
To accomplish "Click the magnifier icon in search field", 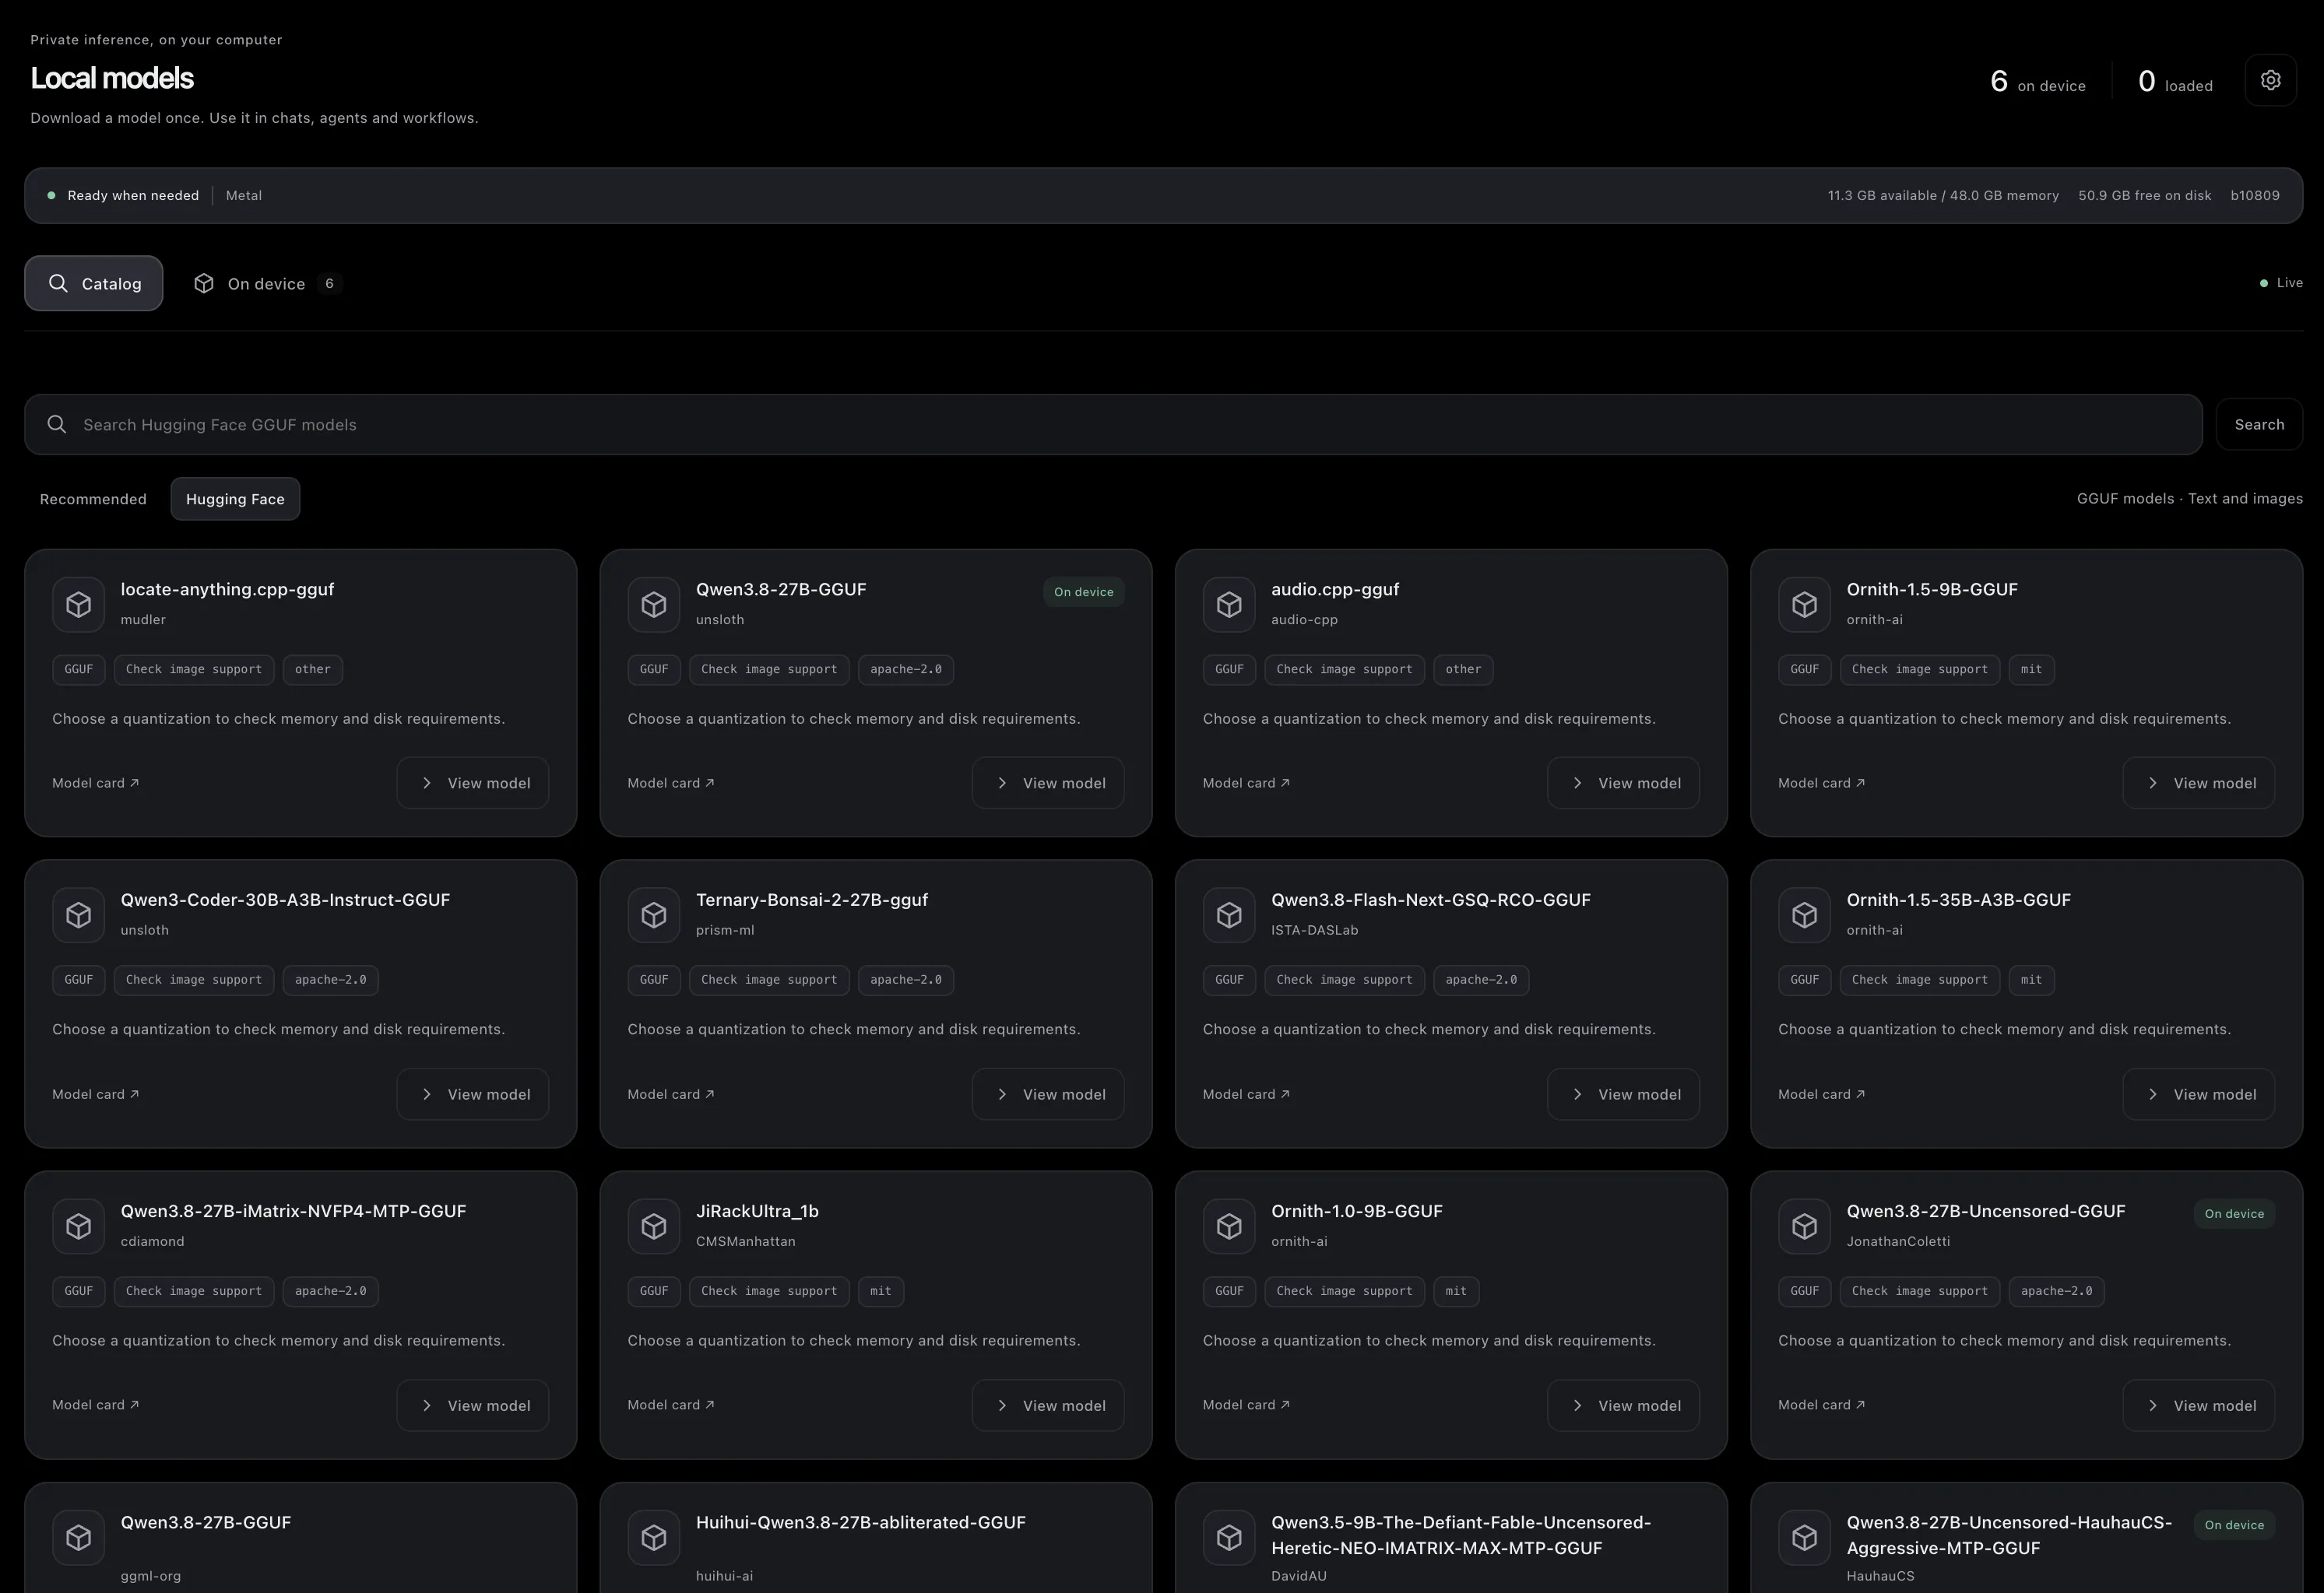I will [x=57, y=425].
